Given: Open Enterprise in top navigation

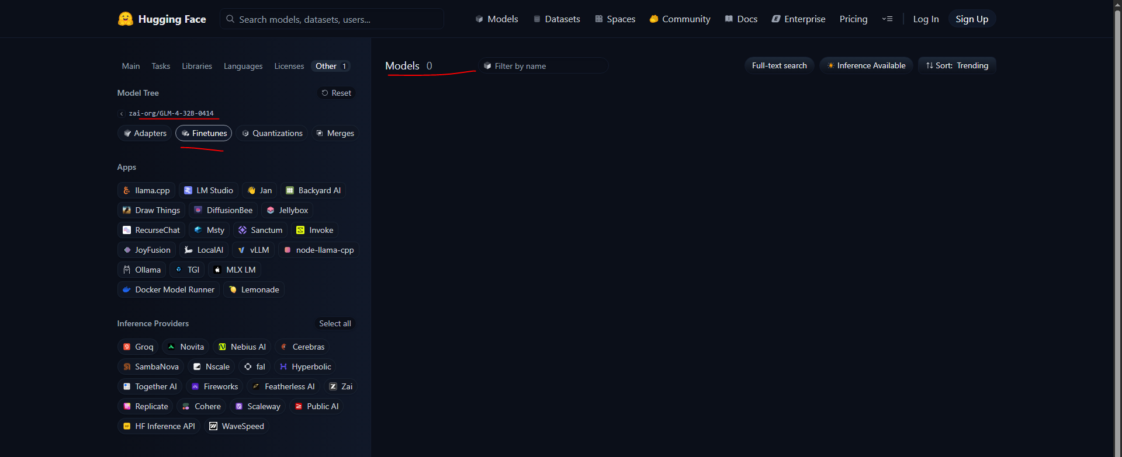Looking at the screenshot, I should tap(799, 19).
